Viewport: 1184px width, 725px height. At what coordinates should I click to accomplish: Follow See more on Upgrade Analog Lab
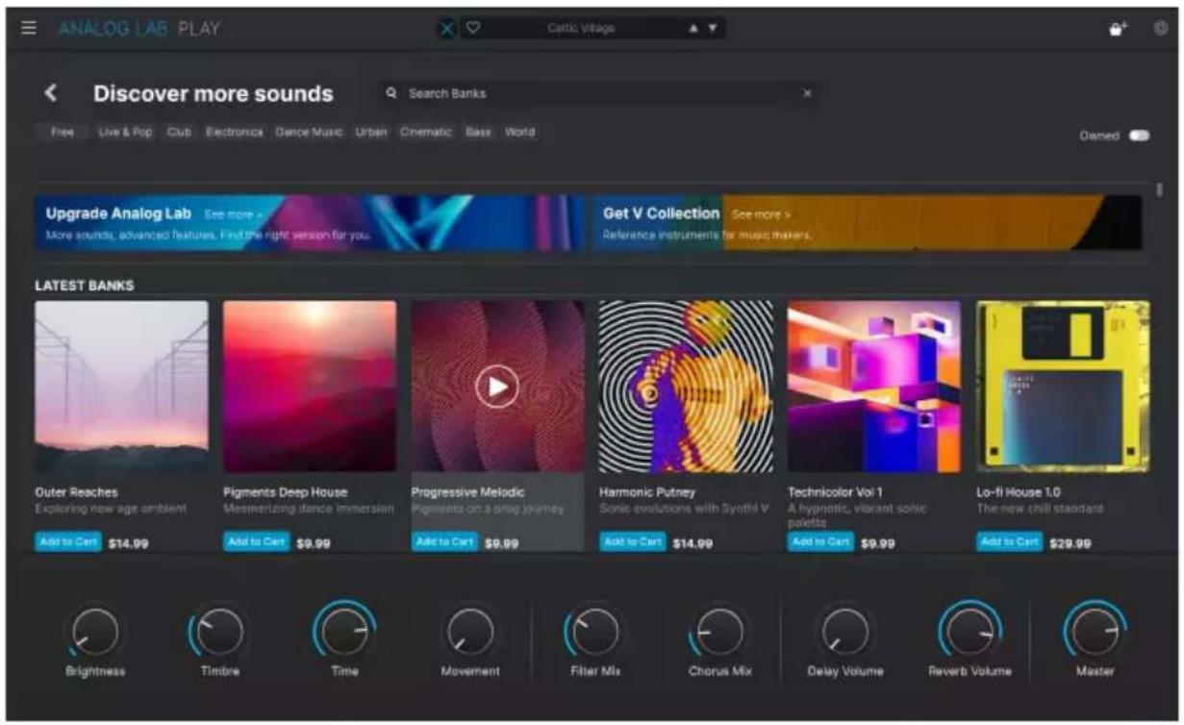[x=233, y=213]
